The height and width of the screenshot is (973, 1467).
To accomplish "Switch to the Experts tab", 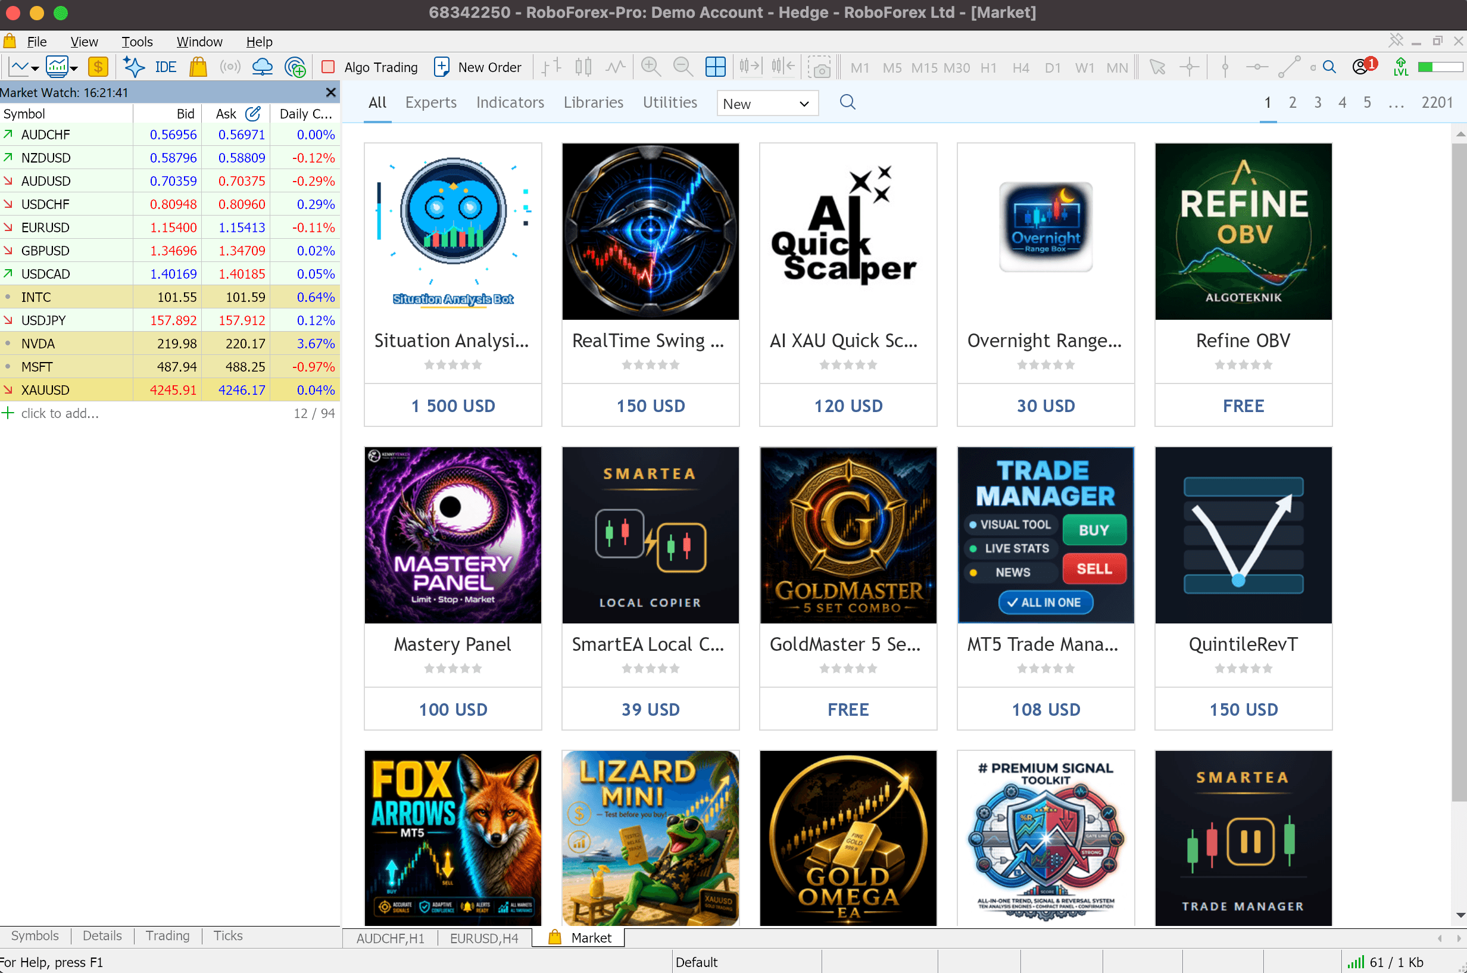I will 431,102.
